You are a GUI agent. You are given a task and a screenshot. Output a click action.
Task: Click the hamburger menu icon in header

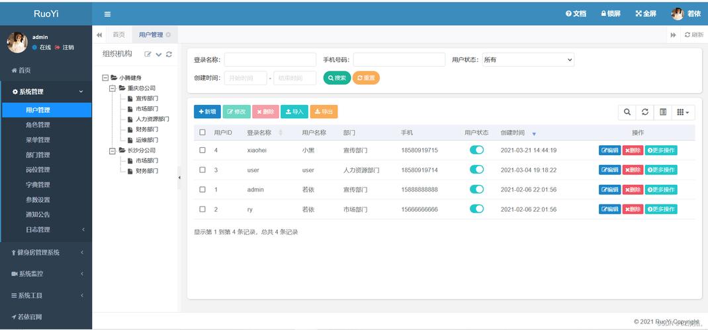click(107, 14)
